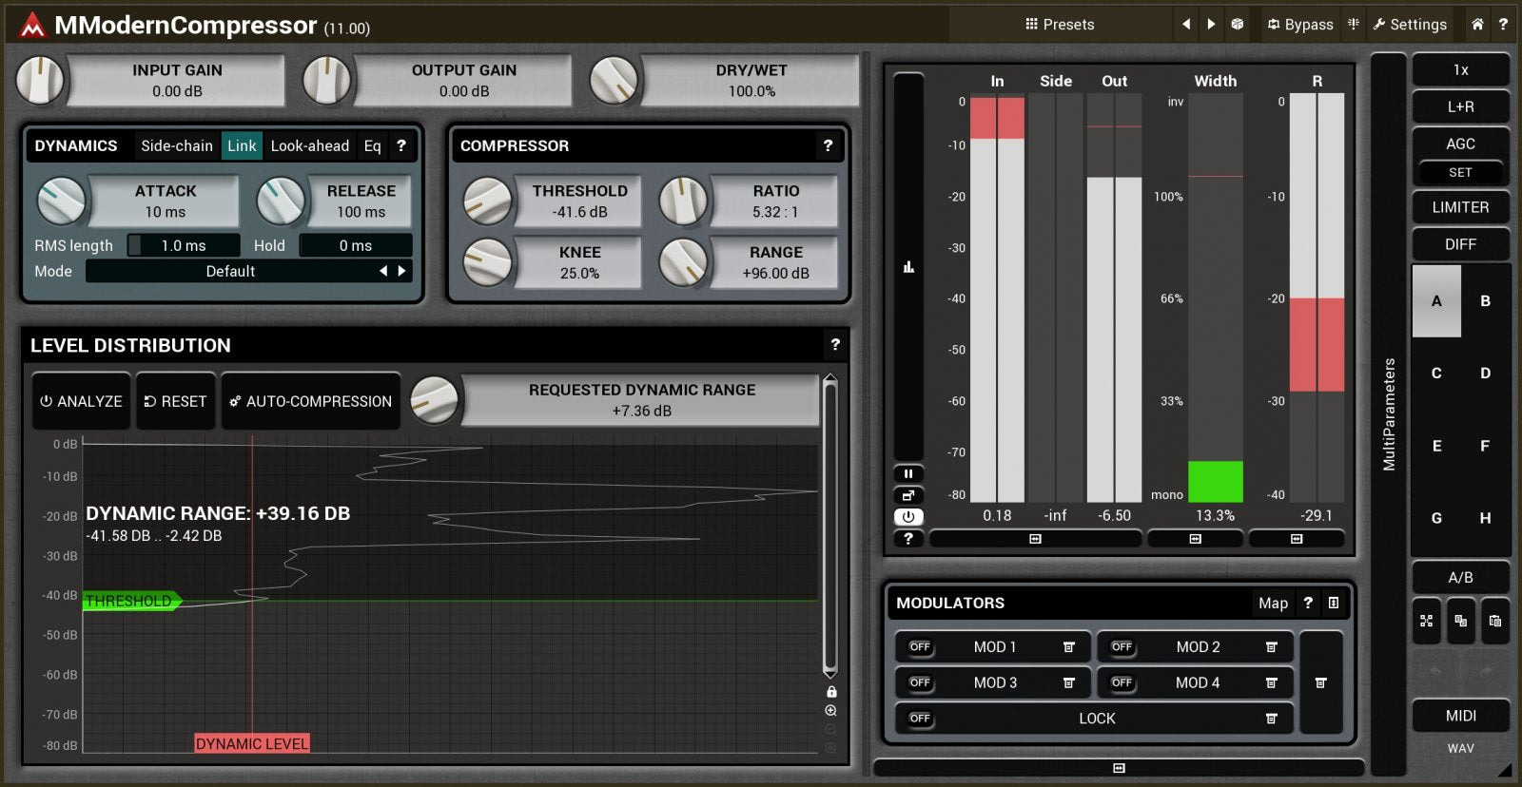Screen dimensions: 1522x787
Task: Click the graph lock icon
Action: pos(831,692)
